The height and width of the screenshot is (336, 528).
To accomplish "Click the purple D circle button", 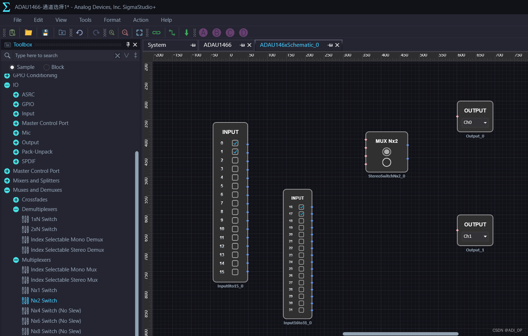I will tap(243, 32).
